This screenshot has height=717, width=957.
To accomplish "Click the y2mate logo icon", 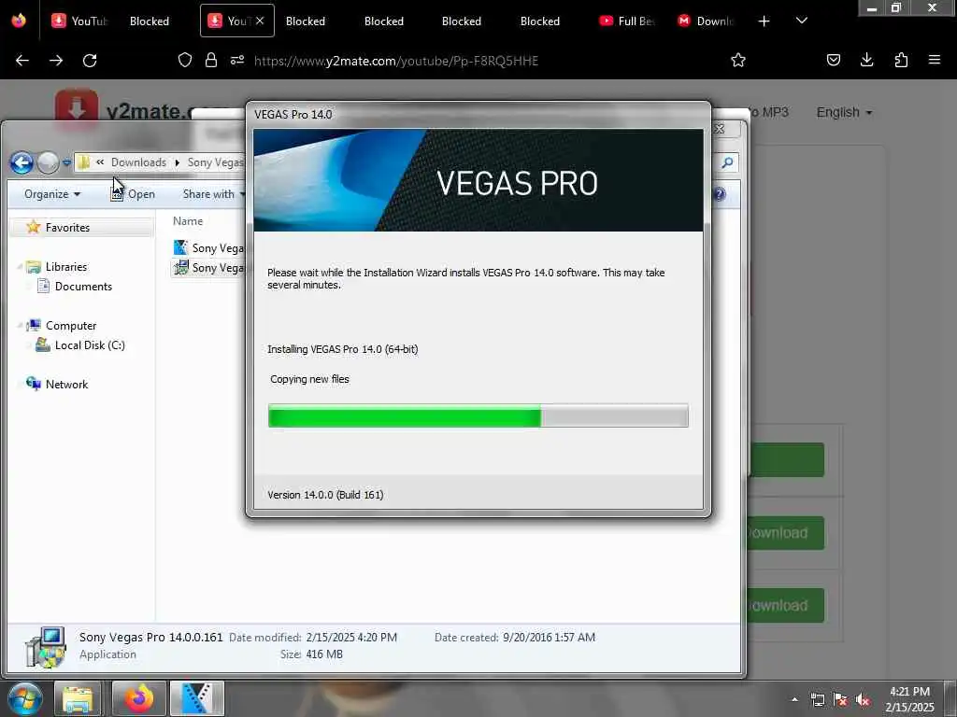I will [x=77, y=108].
